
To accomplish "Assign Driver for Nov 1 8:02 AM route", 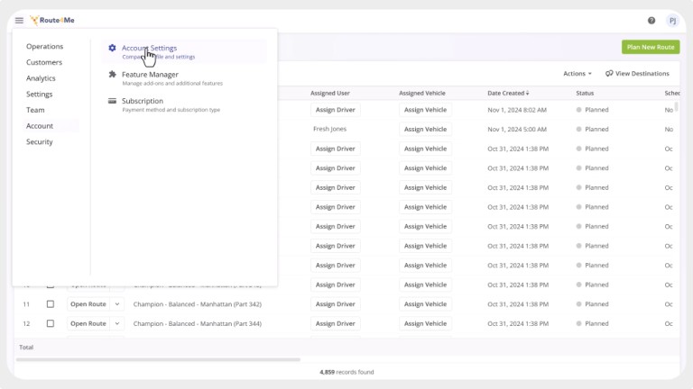I will [336, 110].
